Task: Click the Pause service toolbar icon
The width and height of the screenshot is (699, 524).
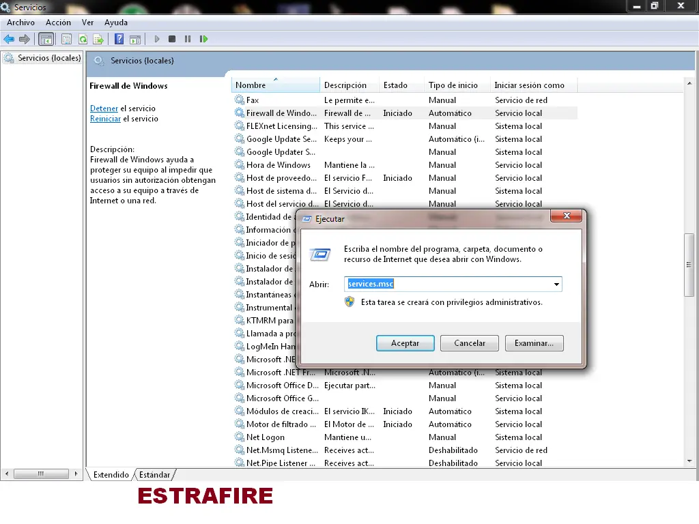Action: point(188,39)
